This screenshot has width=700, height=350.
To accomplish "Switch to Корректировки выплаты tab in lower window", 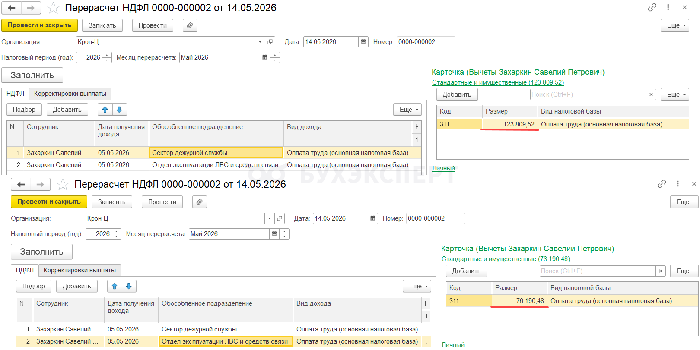I will (80, 270).
